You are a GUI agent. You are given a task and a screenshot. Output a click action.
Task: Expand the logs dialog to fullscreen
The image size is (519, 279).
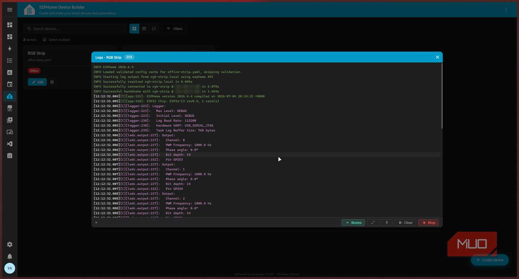point(373,223)
